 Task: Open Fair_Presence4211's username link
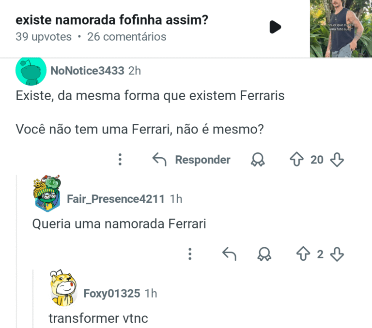[x=115, y=199]
